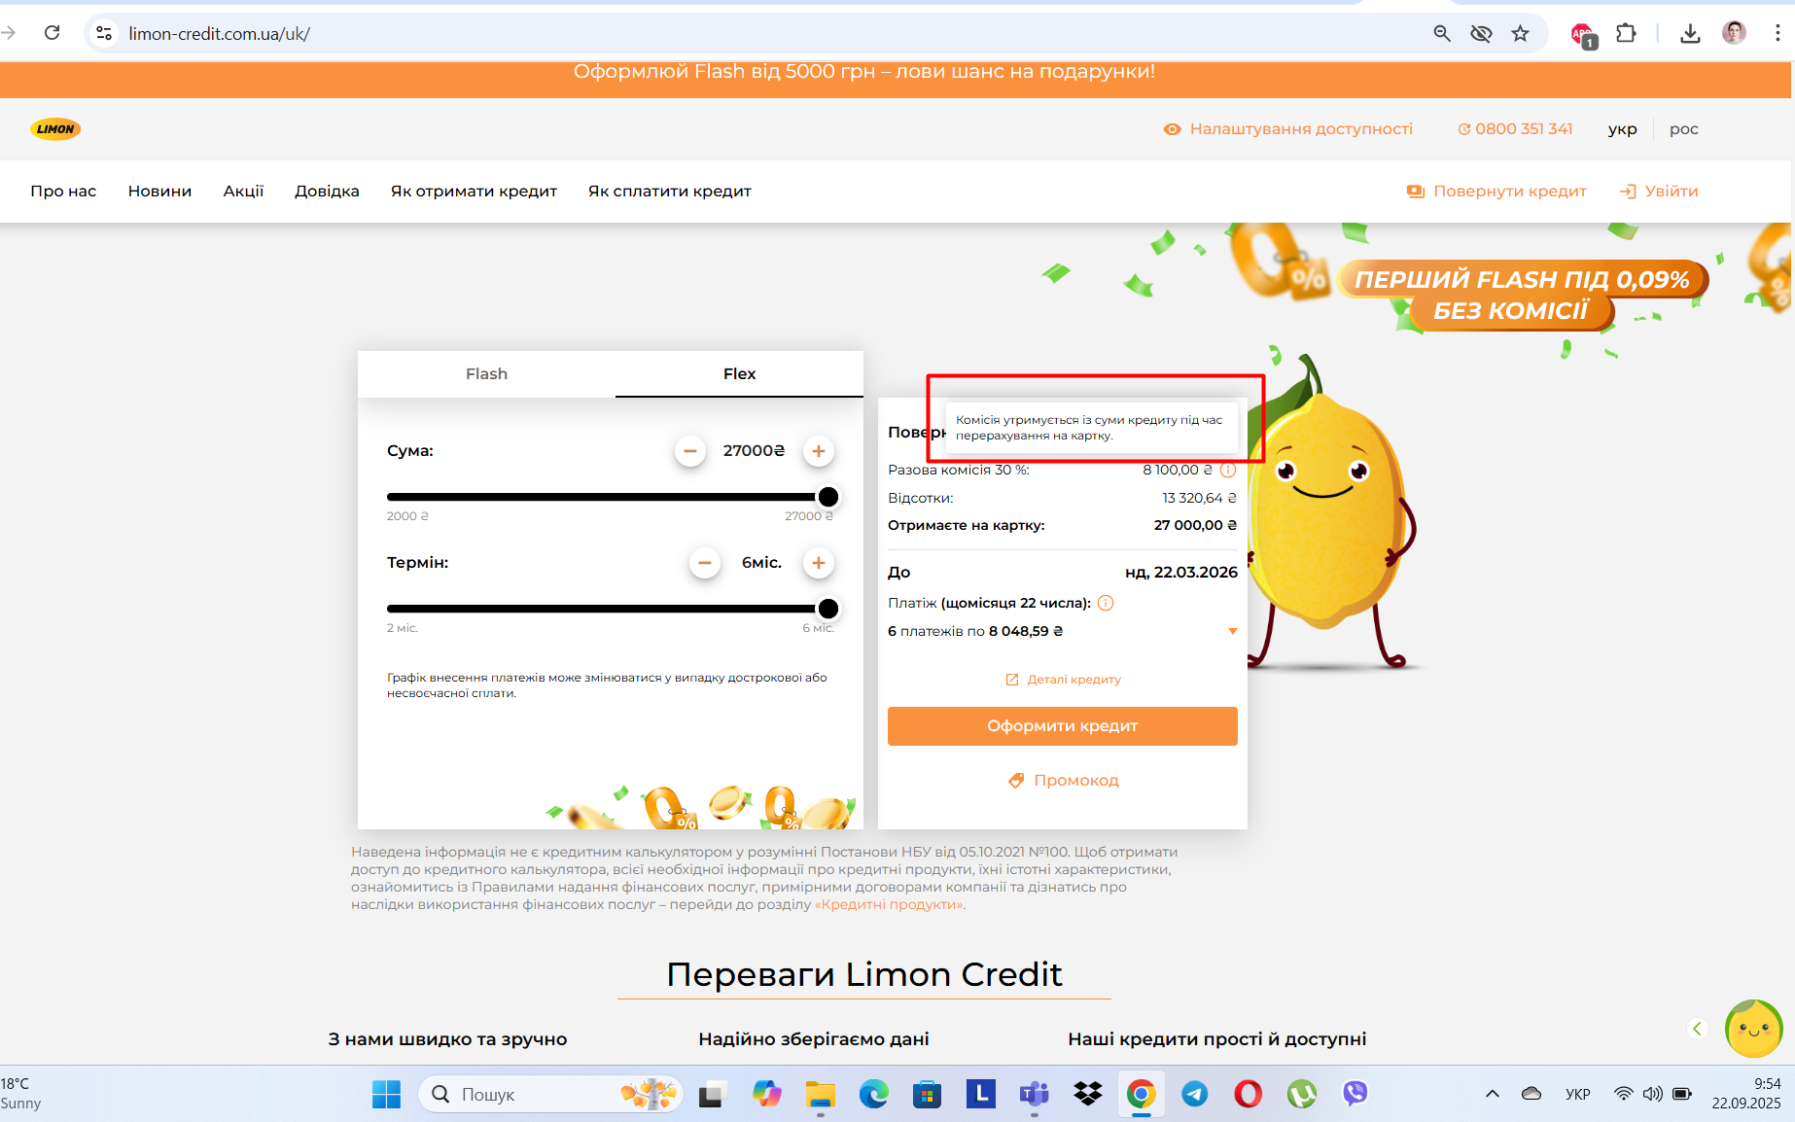Open Chrome three-dot menu
The height and width of the screenshot is (1122, 1795).
tap(1777, 33)
